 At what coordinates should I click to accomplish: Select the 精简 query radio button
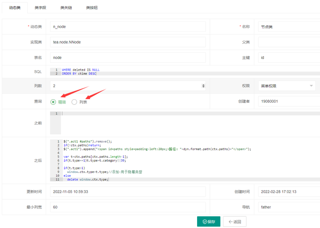[x=53, y=102]
